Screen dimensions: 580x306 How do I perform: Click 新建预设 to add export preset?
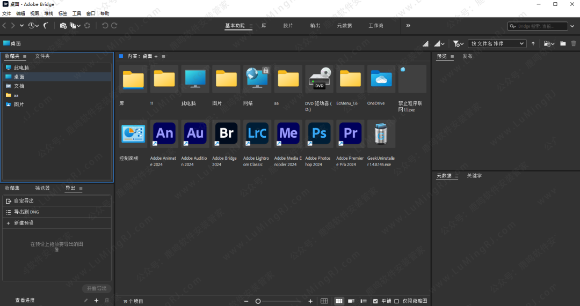(x=24, y=222)
